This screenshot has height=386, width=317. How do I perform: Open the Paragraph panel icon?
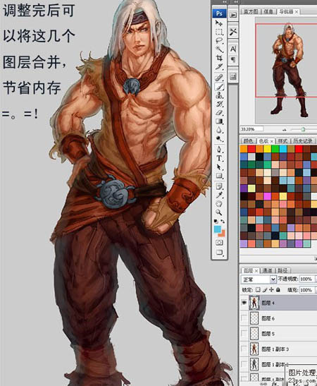pyautogui.click(x=233, y=59)
